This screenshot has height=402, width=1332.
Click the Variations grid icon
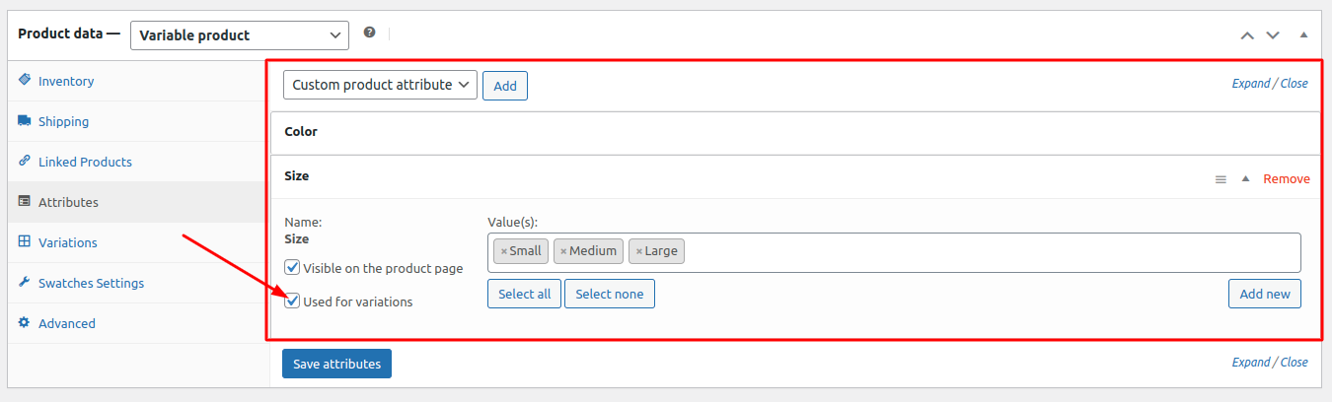24,241
